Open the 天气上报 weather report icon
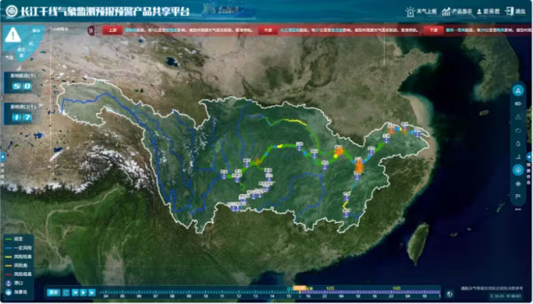 click(410, 11)
